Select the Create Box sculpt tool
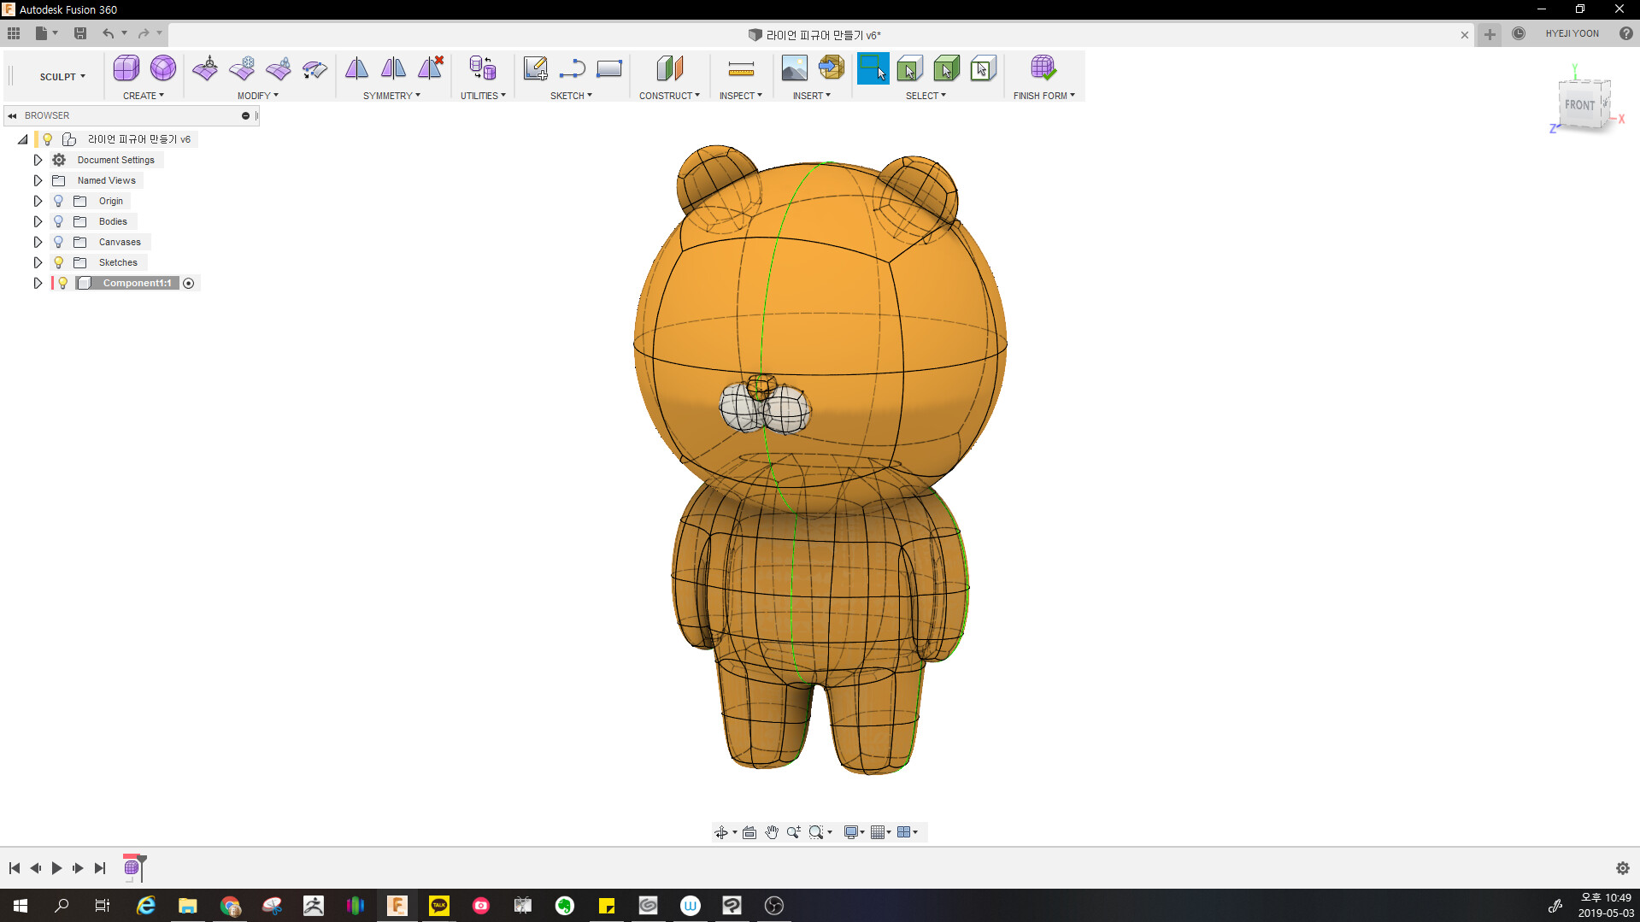This screenshot has width=1640, height=922. (126, 68)
